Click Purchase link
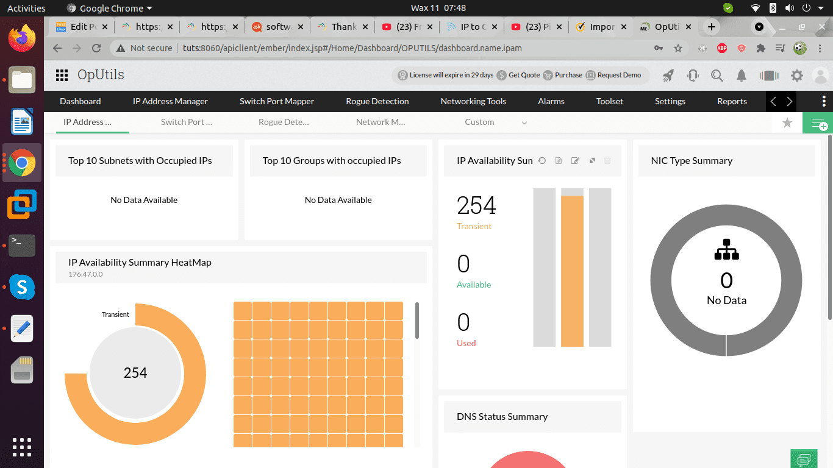 [568, 75]
